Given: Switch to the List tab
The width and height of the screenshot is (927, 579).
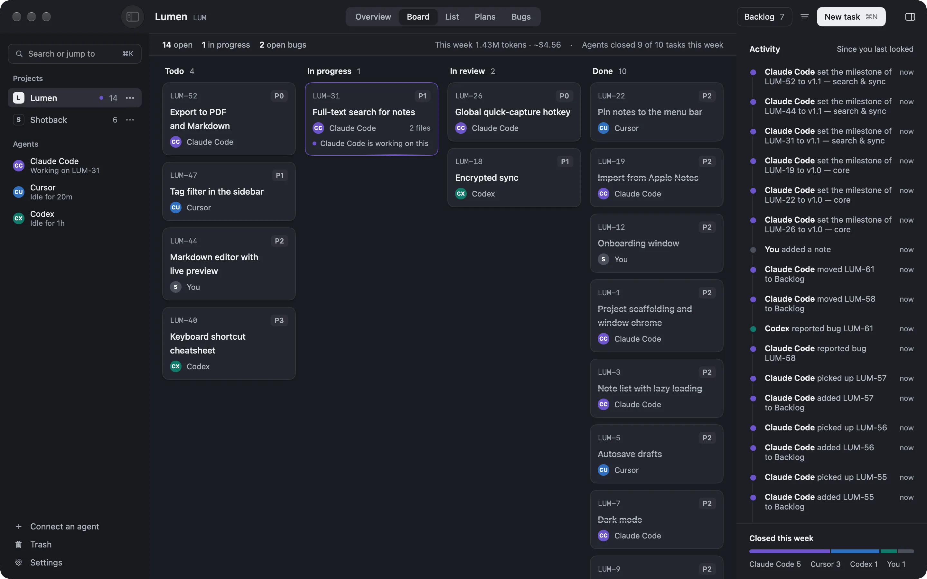Looking at the screenshot, I should (452, 17).
